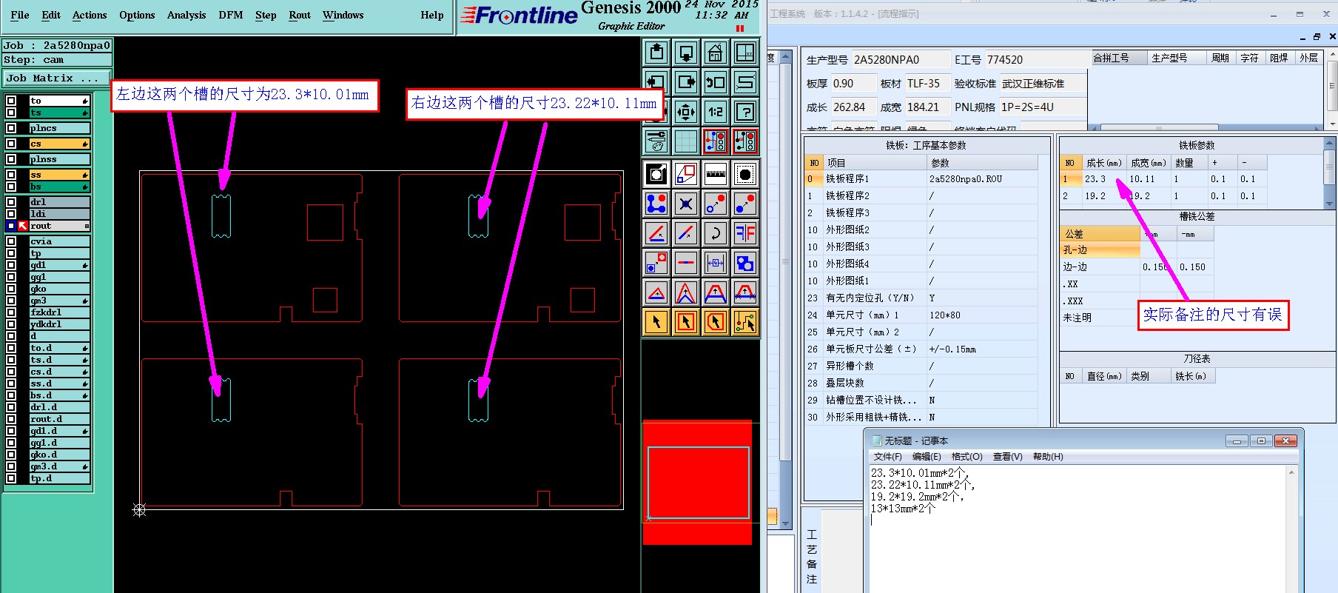This screenshot has height=593, width=1338.
Task: Click the rotate curved arrow icon
Action: tap(715, 233)
